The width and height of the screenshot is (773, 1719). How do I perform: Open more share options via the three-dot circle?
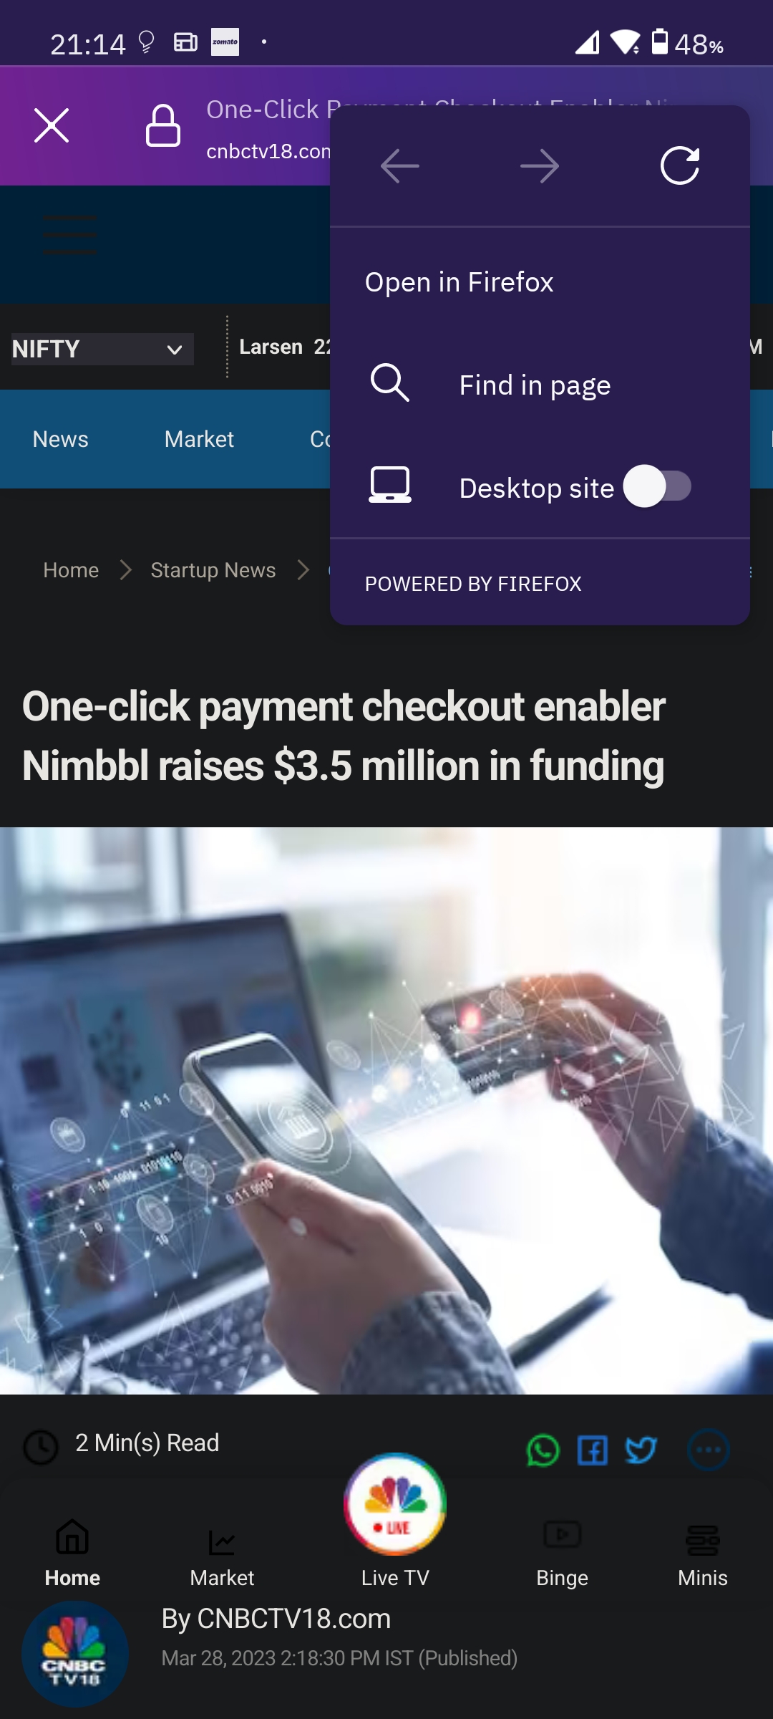(x=709, y=1450)
